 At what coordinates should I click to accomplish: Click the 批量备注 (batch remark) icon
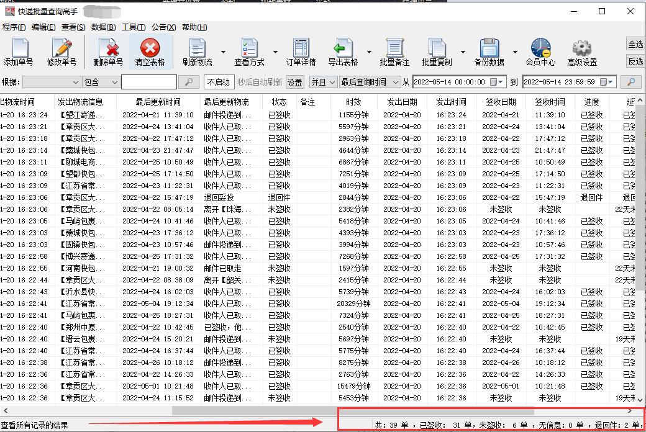click(394, 50)
